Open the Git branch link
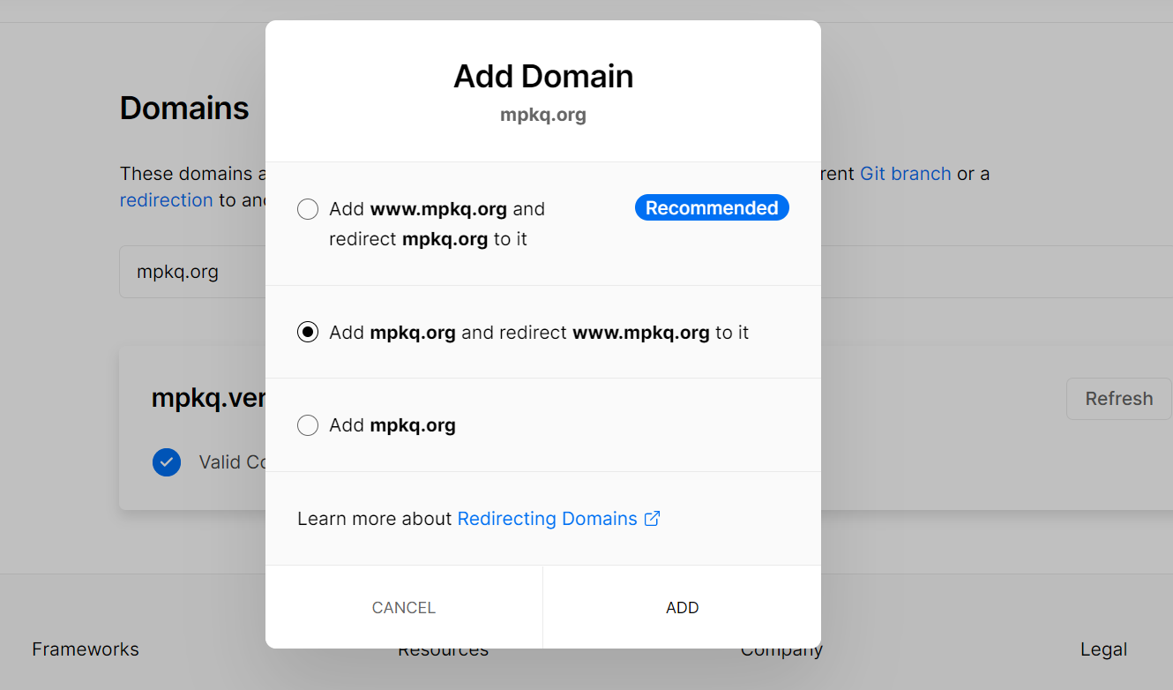The width and height of the screenshot is (1173, 690). point(905,174)
